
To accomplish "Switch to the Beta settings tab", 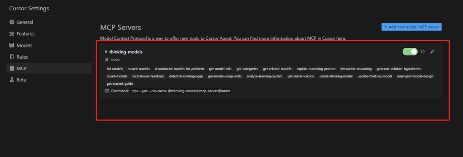I will pos(49,80).
